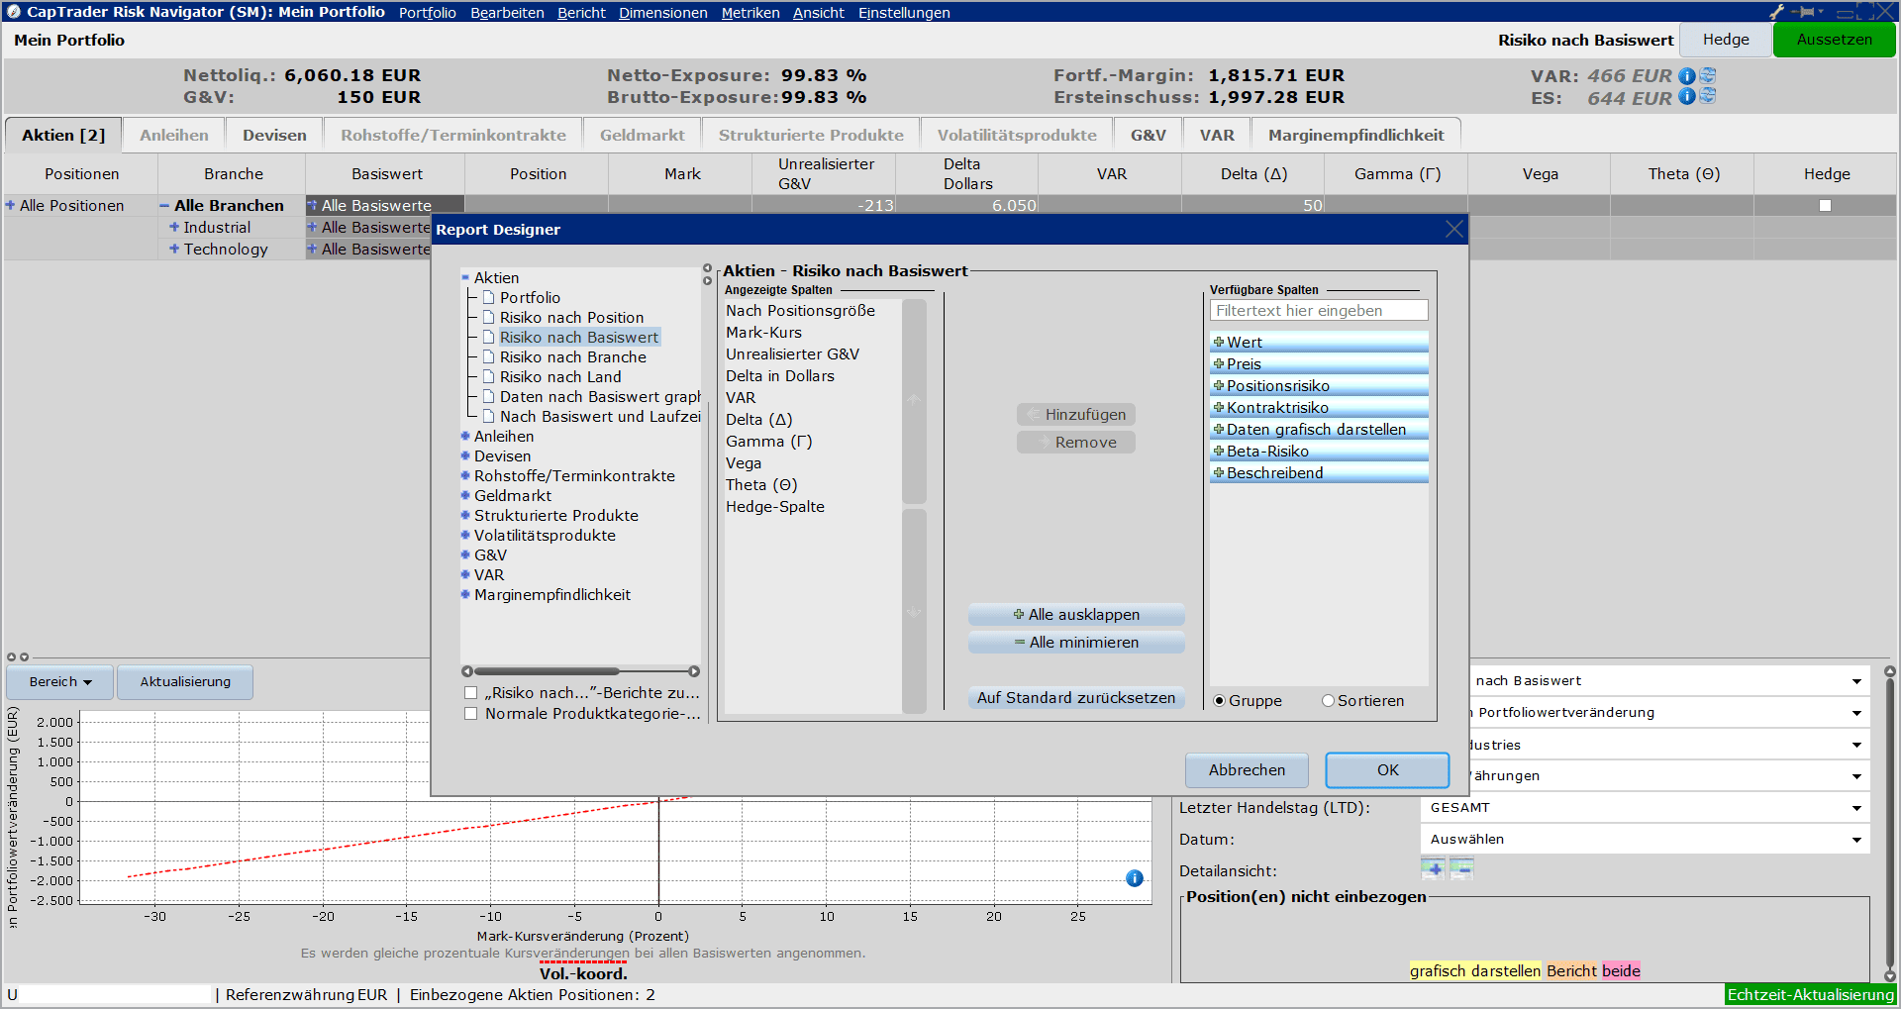Click Auf Standard zurücksetzen button

click(x=1076, y=698)
